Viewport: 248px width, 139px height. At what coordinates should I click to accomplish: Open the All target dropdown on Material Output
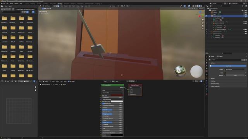click(x=135, y=88)
